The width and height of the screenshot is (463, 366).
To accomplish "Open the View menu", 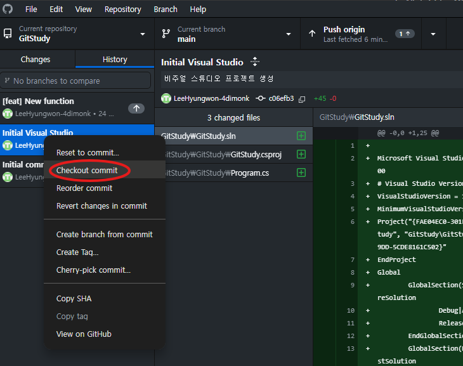I will (83, 10).
